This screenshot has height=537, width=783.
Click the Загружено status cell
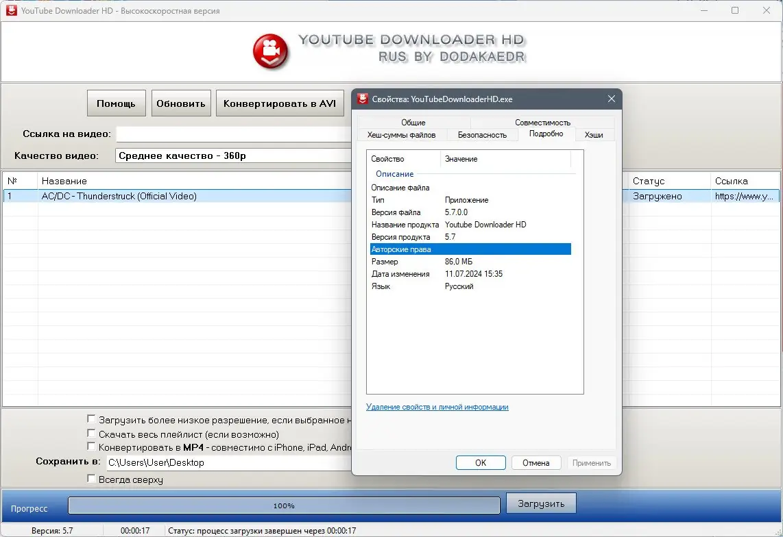[x=669, y=196]
